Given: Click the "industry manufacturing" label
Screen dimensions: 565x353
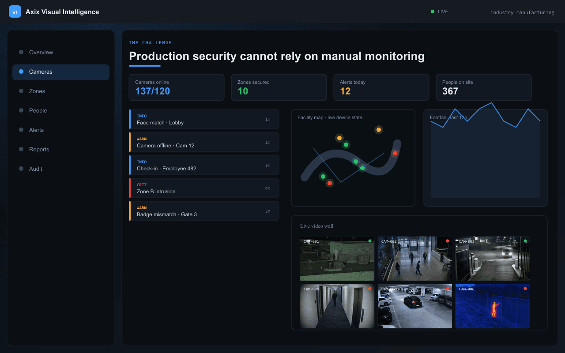Looking at the screenshot, I should 522,12.
